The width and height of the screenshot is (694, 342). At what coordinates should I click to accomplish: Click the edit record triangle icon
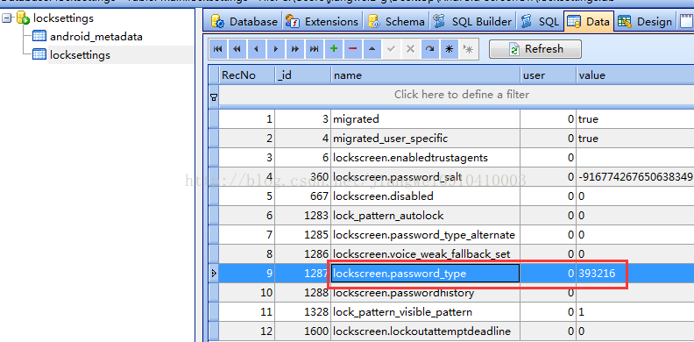click(372, 49)
